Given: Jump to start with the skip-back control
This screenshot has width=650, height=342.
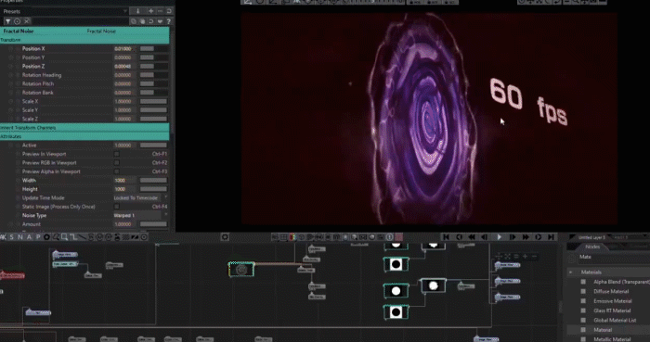Looking at the screenshot, I should pos(446,237).
